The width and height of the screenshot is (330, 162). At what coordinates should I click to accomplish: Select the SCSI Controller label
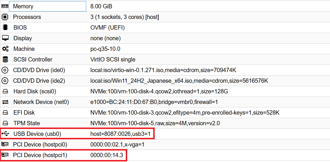pyautogui.click(x=33, y=59)
